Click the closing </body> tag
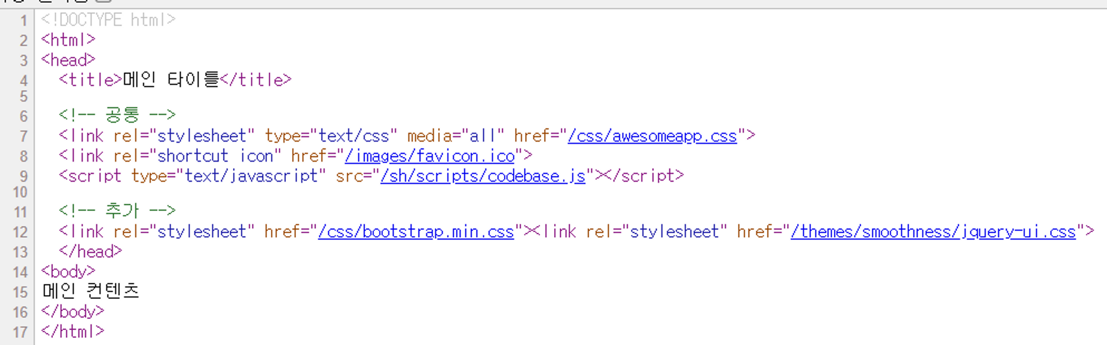Image resolution: width=1107 pixels, height=345 pixels. (x=72, y=312)
